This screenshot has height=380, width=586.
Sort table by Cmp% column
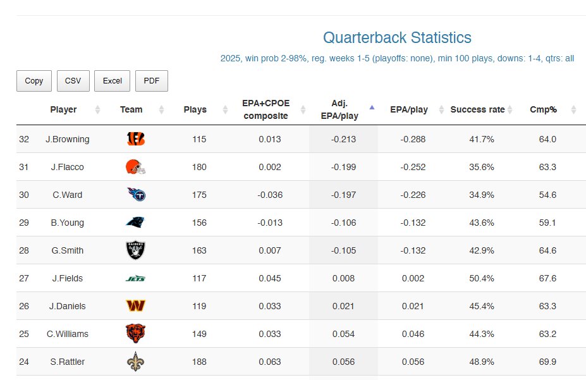click(x=543, y=109)
